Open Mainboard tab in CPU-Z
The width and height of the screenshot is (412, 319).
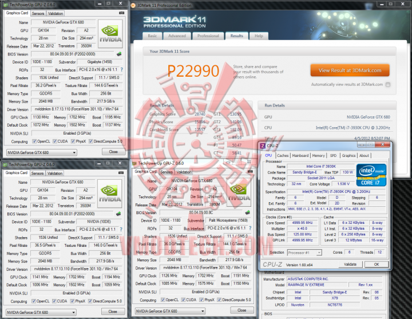pyautogui.click(x=300, y=156)
